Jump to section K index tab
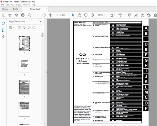 (146, 82)
